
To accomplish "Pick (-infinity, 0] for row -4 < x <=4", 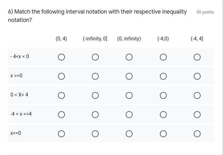I will pyautogui.click(x=95, y=115).
